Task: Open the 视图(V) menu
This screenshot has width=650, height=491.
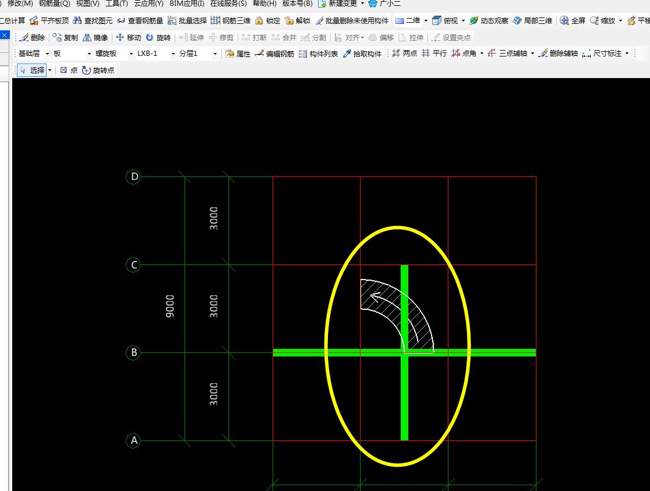Action: coord(87,3)
